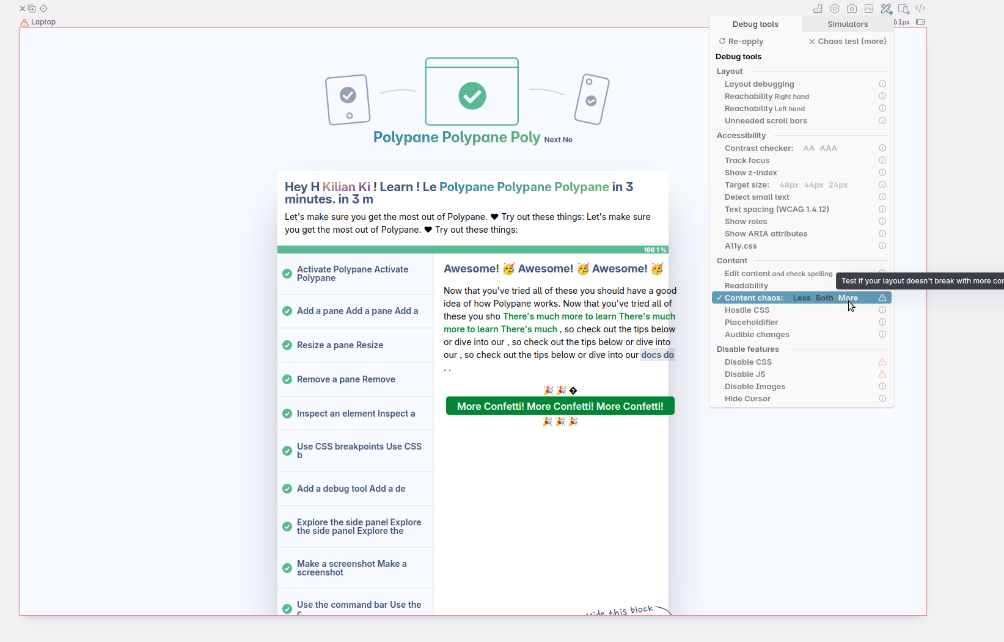Set Content chaos to Both
1004x642 pixels.
point(824,298)
